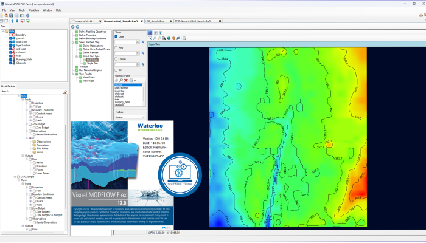Click the blue apply icon beside Row number
The height and width of the screenshot is (243, 426).
(143, 53)
